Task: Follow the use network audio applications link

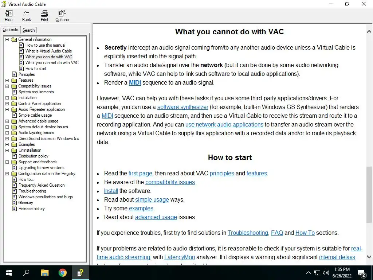Action: coord(224,125)
